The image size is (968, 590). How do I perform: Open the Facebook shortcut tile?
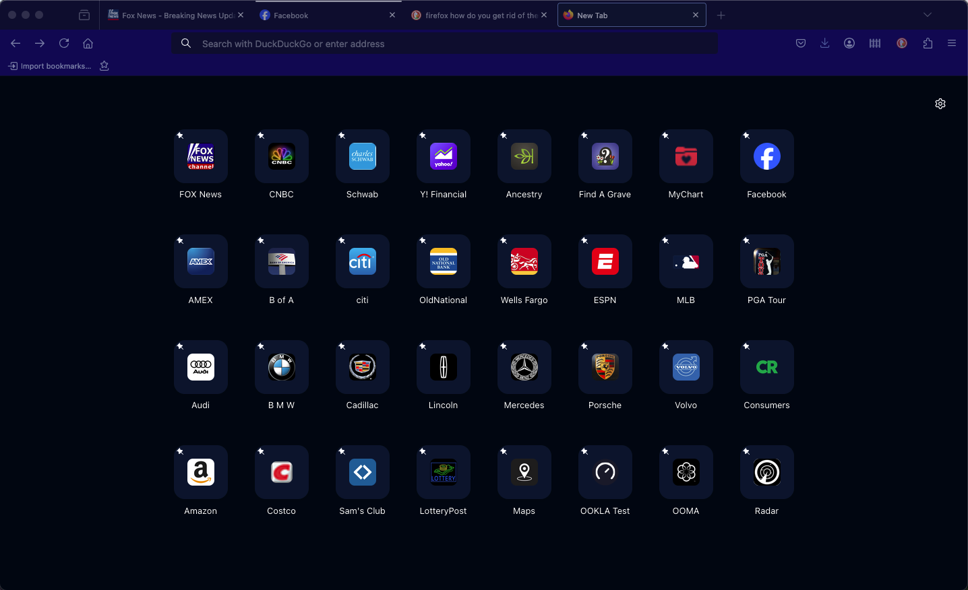(x=767, y=156)
